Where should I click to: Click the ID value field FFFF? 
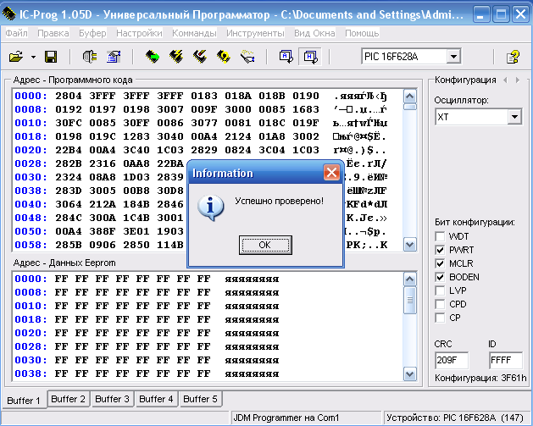[x=506, y=360]
